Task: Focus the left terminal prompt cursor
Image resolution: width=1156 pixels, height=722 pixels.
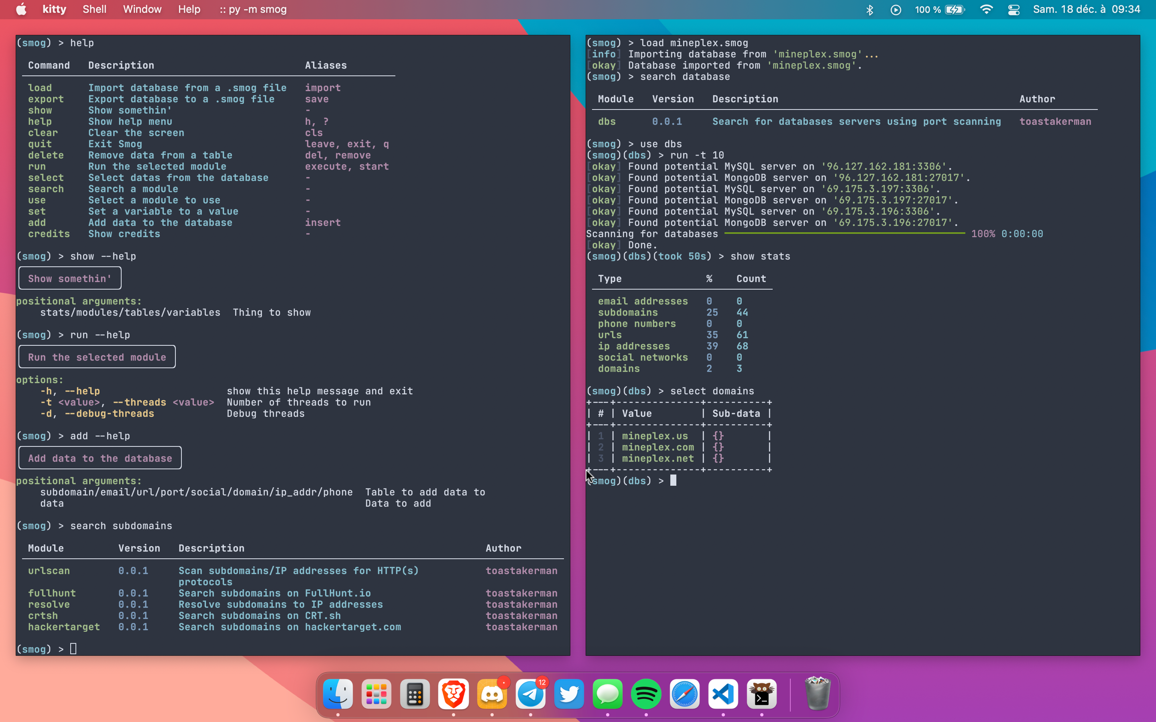Action: pos(73,649)
